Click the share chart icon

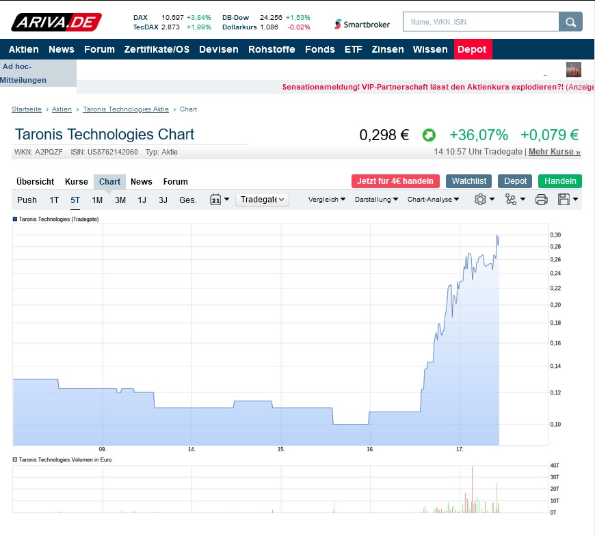tap(514, 200)
